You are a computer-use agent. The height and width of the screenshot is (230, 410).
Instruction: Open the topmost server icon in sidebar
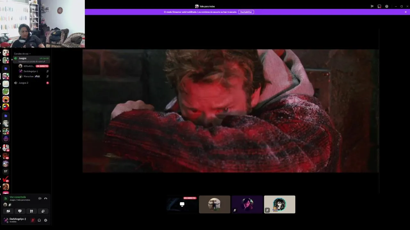6,52
